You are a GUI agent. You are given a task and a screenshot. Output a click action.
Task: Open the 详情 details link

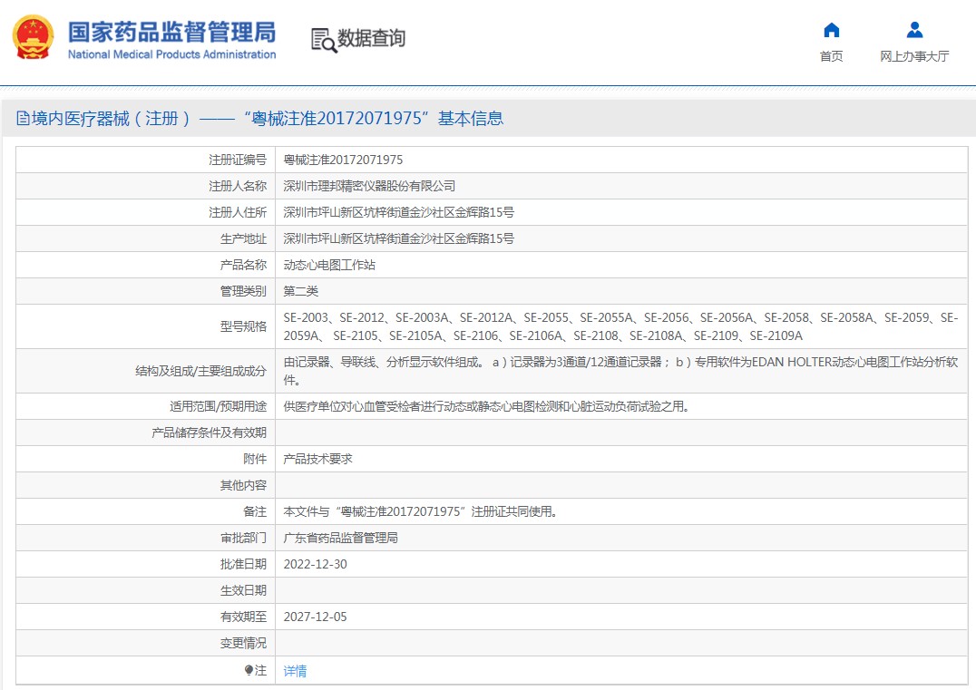[x=295, y=671]
